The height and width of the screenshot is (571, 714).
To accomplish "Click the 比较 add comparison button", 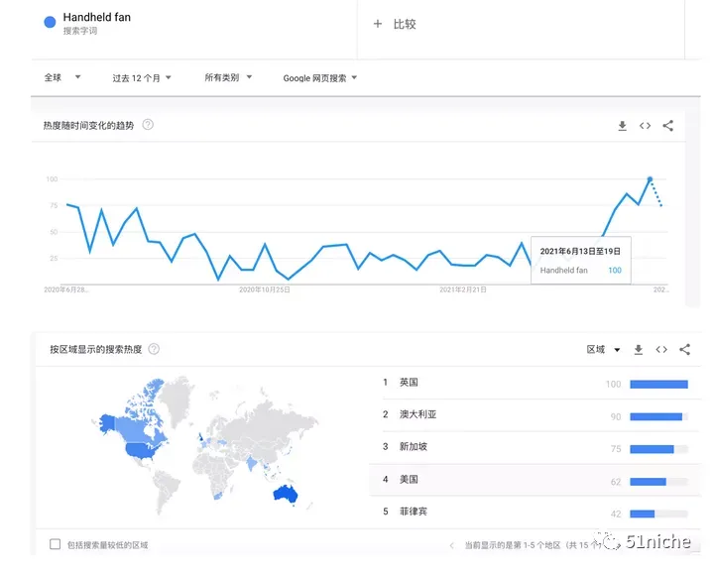I will 395,24.
